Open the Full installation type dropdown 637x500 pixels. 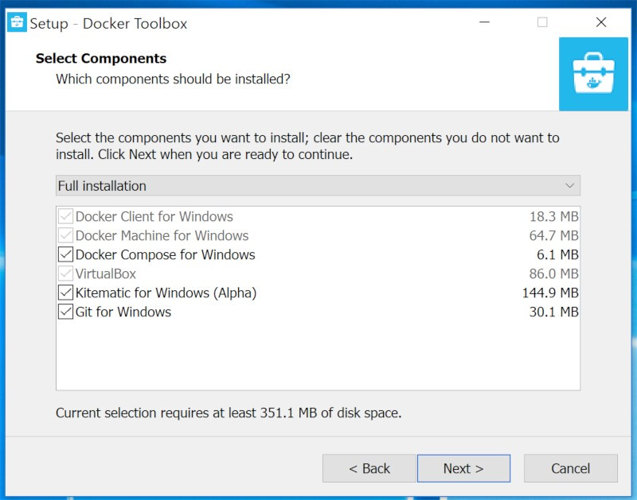[x=318, y=186]
